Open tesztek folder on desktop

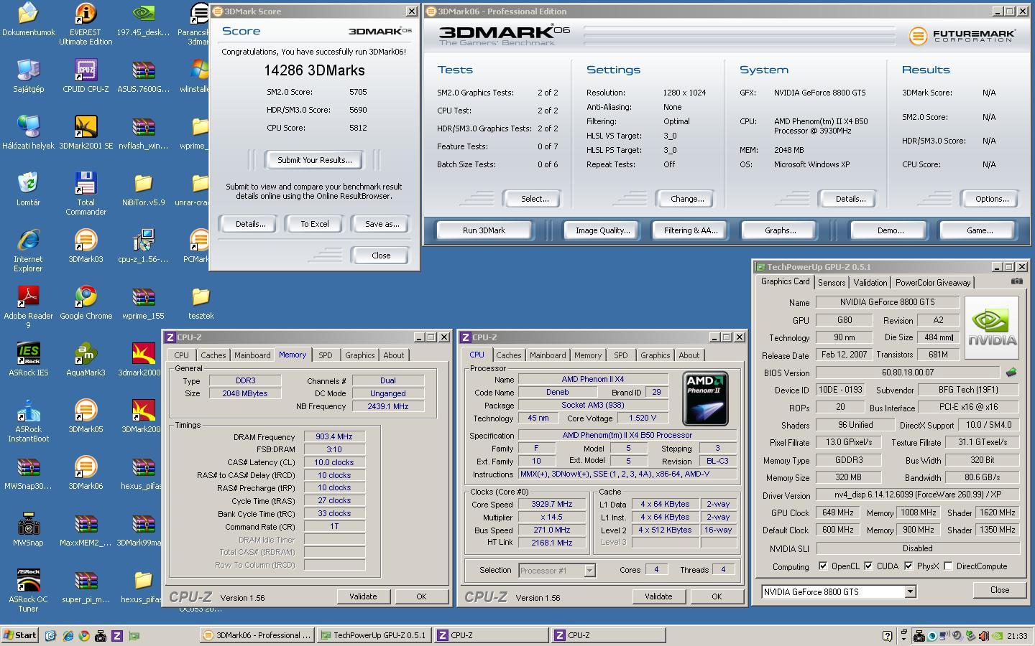click(x=201, y=302)
